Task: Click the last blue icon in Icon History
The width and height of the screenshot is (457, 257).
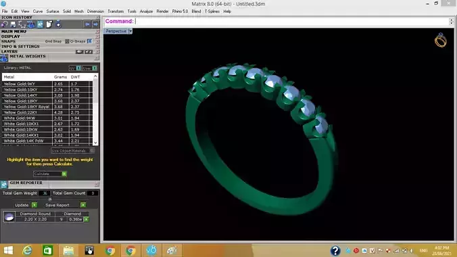Action: click(x=58, y=24)
